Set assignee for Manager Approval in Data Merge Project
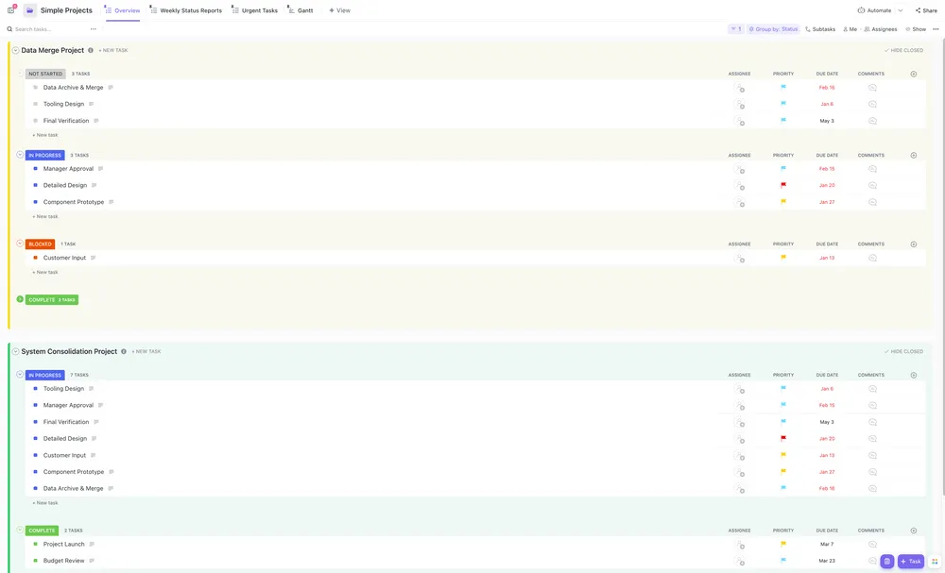The image size is (945, 573). click(739, 169)
